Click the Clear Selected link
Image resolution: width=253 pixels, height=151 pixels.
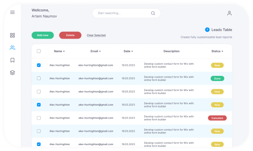point(96,35)
